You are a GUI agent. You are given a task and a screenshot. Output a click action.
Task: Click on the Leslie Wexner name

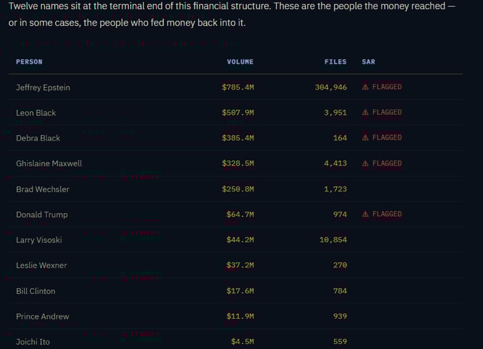[41, 266]
